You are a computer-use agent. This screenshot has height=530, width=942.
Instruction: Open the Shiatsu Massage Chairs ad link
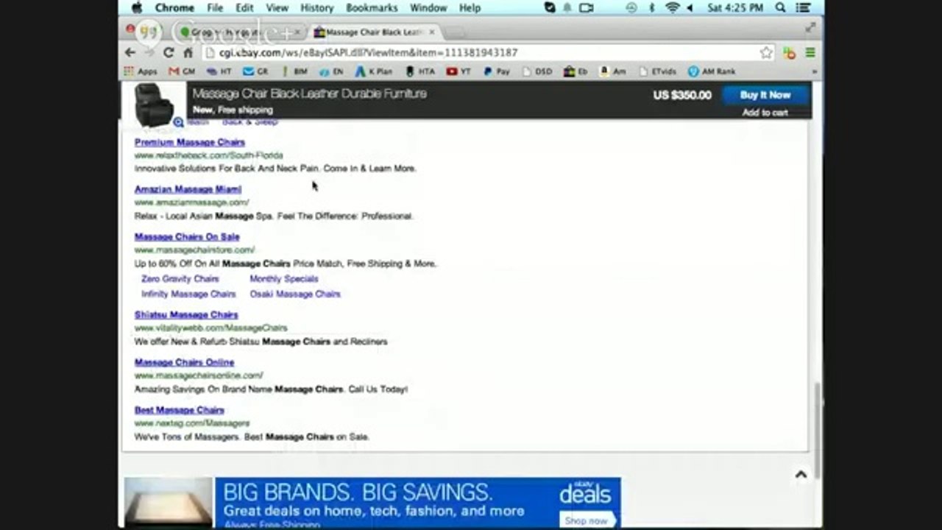click(186, 315)
